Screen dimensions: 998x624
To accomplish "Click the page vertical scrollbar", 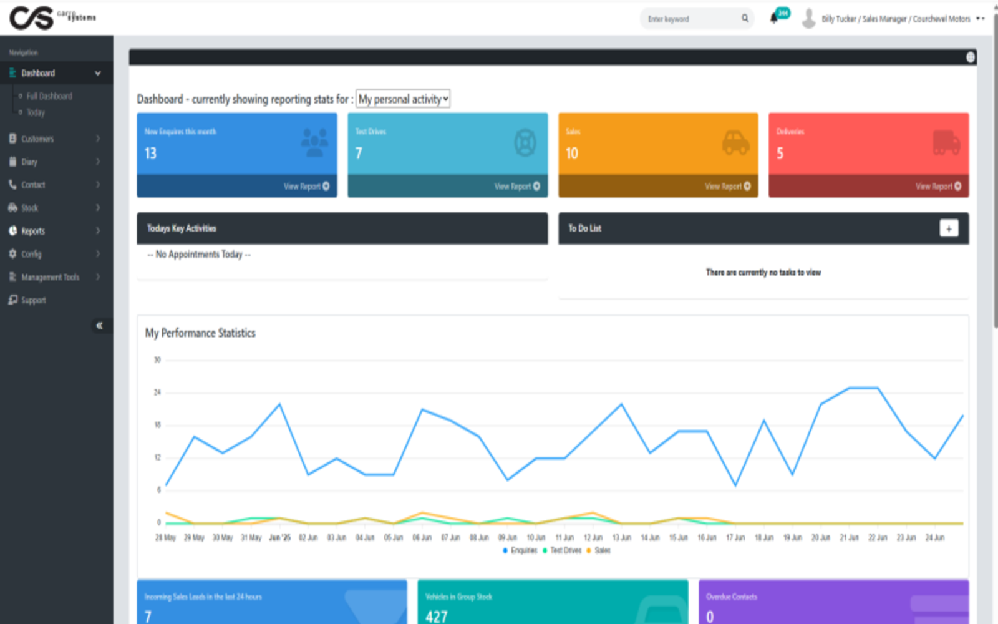I will 995,168.
